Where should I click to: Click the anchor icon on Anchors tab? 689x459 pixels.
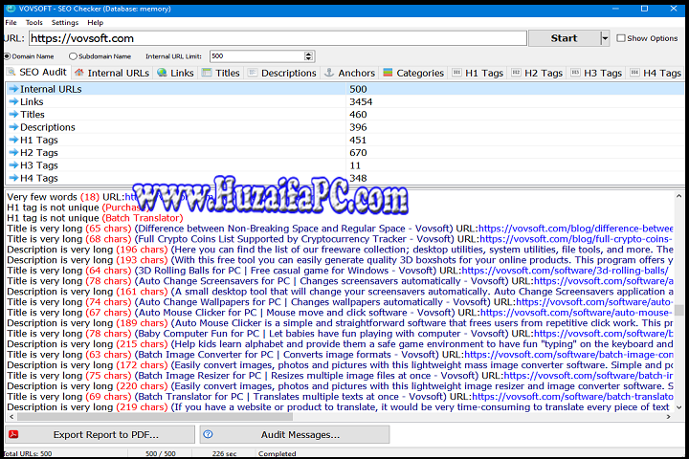click(330, 73)
